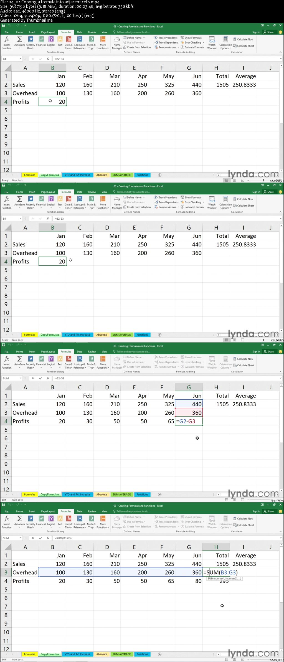284x662 pixels.
Task: Click cell containing =G2-G3
Action: (189, 421)
